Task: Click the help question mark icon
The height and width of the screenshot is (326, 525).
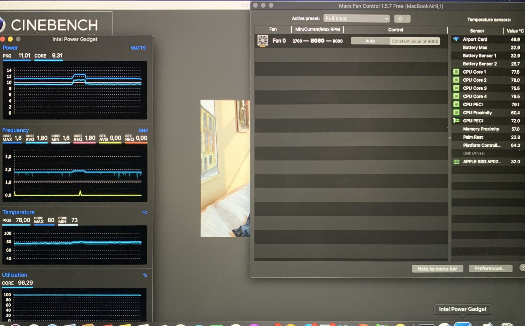Action: (522, 268)
